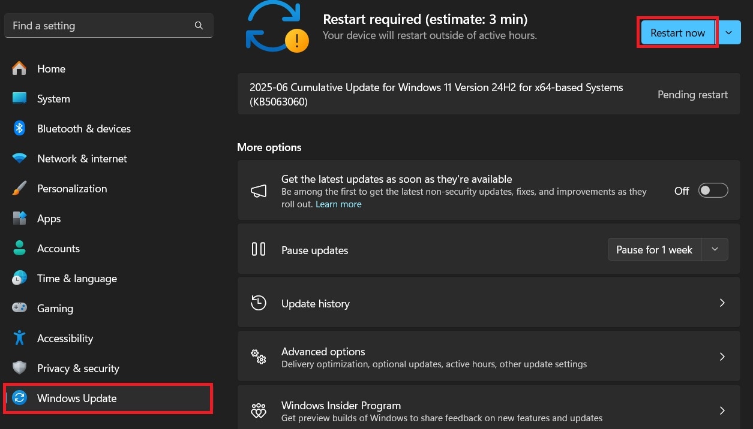Click the Pause for 1 week button
This screenshot has width=753, height=429.
pyautogui.click(x=655, y=249)
